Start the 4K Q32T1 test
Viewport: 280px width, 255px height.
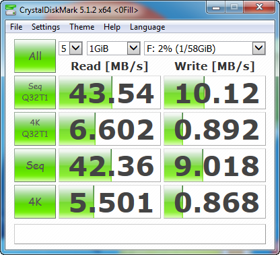35,129
